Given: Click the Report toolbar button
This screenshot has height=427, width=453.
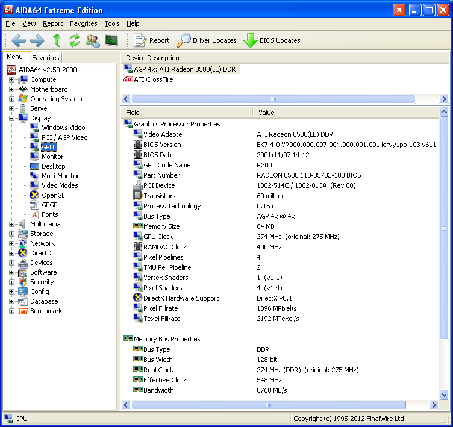Looking at the screenshot, I should 152,40.
